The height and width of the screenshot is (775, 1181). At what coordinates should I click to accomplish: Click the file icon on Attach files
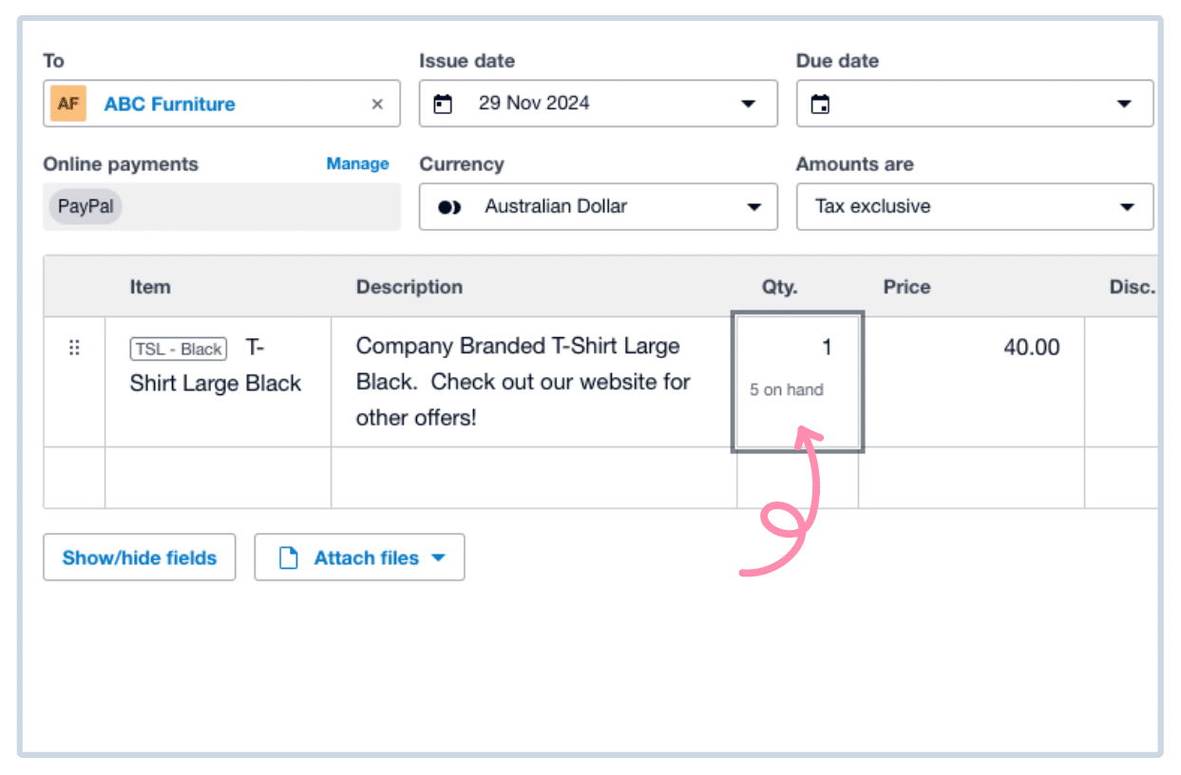[x=288, y=558]
